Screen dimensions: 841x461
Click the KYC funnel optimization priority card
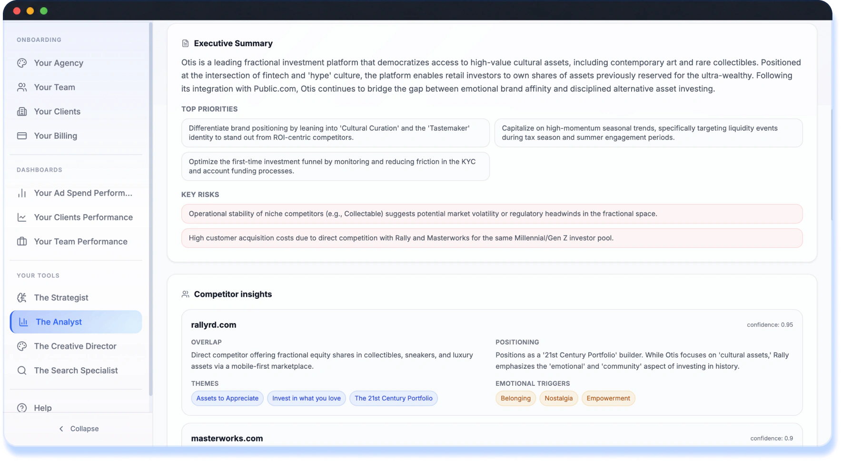coord(335,167)
